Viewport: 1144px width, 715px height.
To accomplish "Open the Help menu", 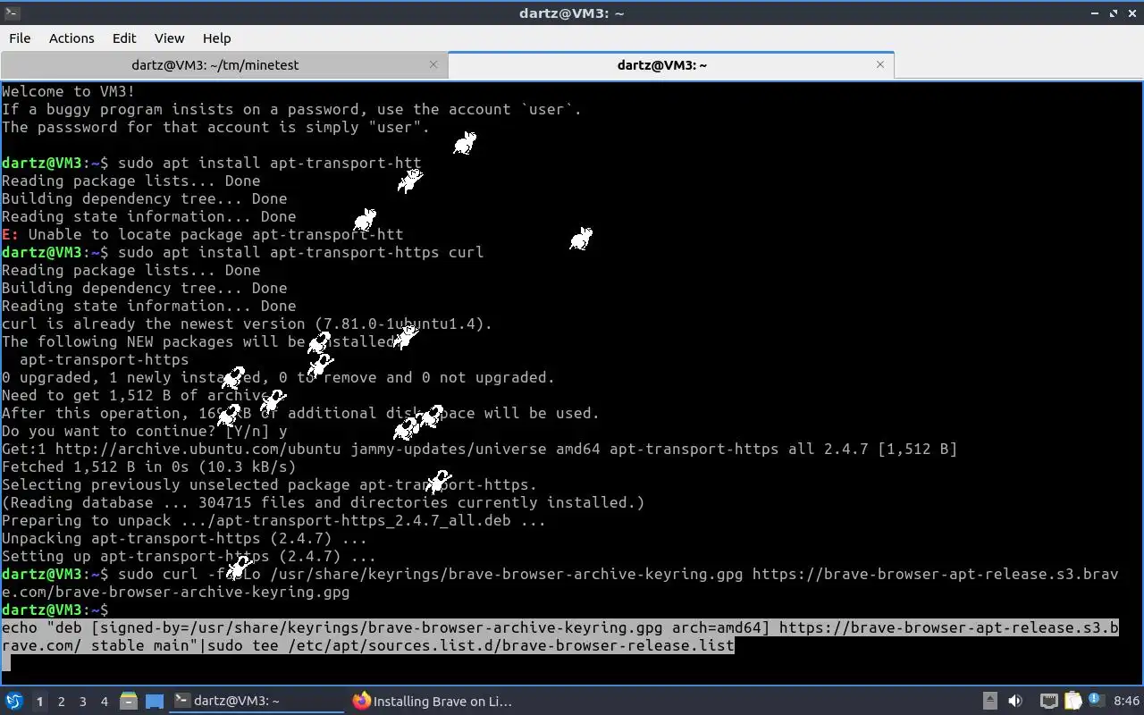I will [x=216, y=38].
